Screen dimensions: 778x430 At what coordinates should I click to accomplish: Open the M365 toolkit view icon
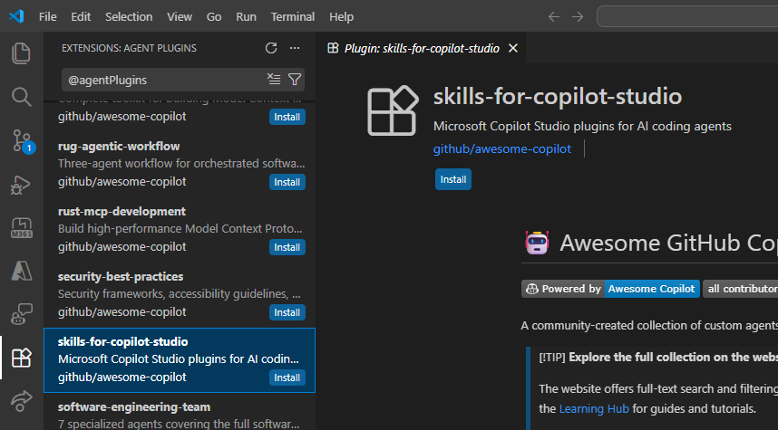click(x=22, y=228)
